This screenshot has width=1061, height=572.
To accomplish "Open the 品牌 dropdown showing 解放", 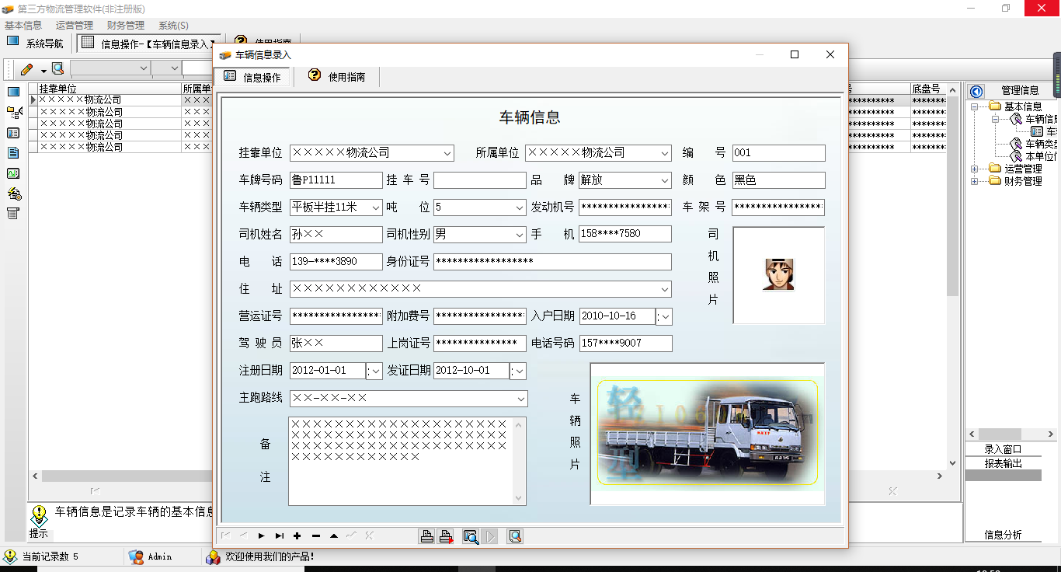I will coord(664,180).
